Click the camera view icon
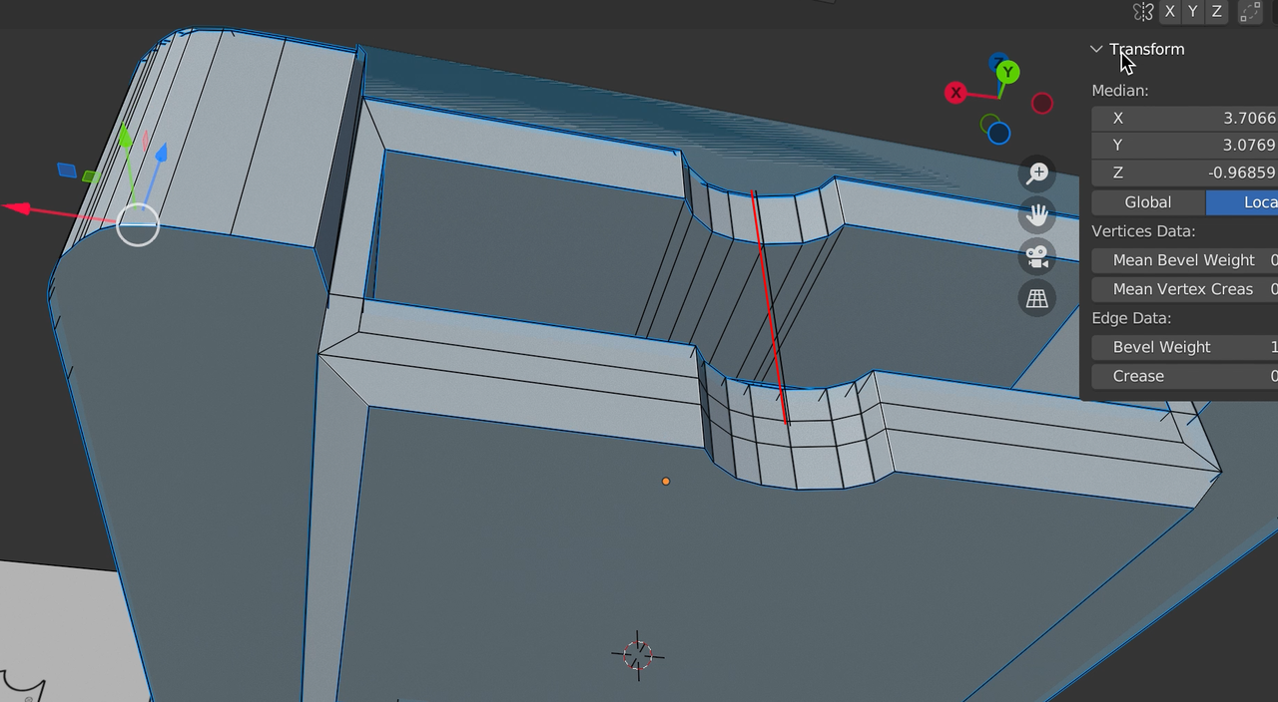Screen dimensions: 1278x702 pos(1036,257)
